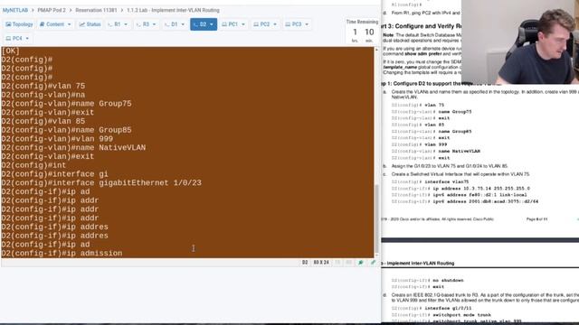
Task: Open the PC4 dropdown
Action: click(17, 38)
